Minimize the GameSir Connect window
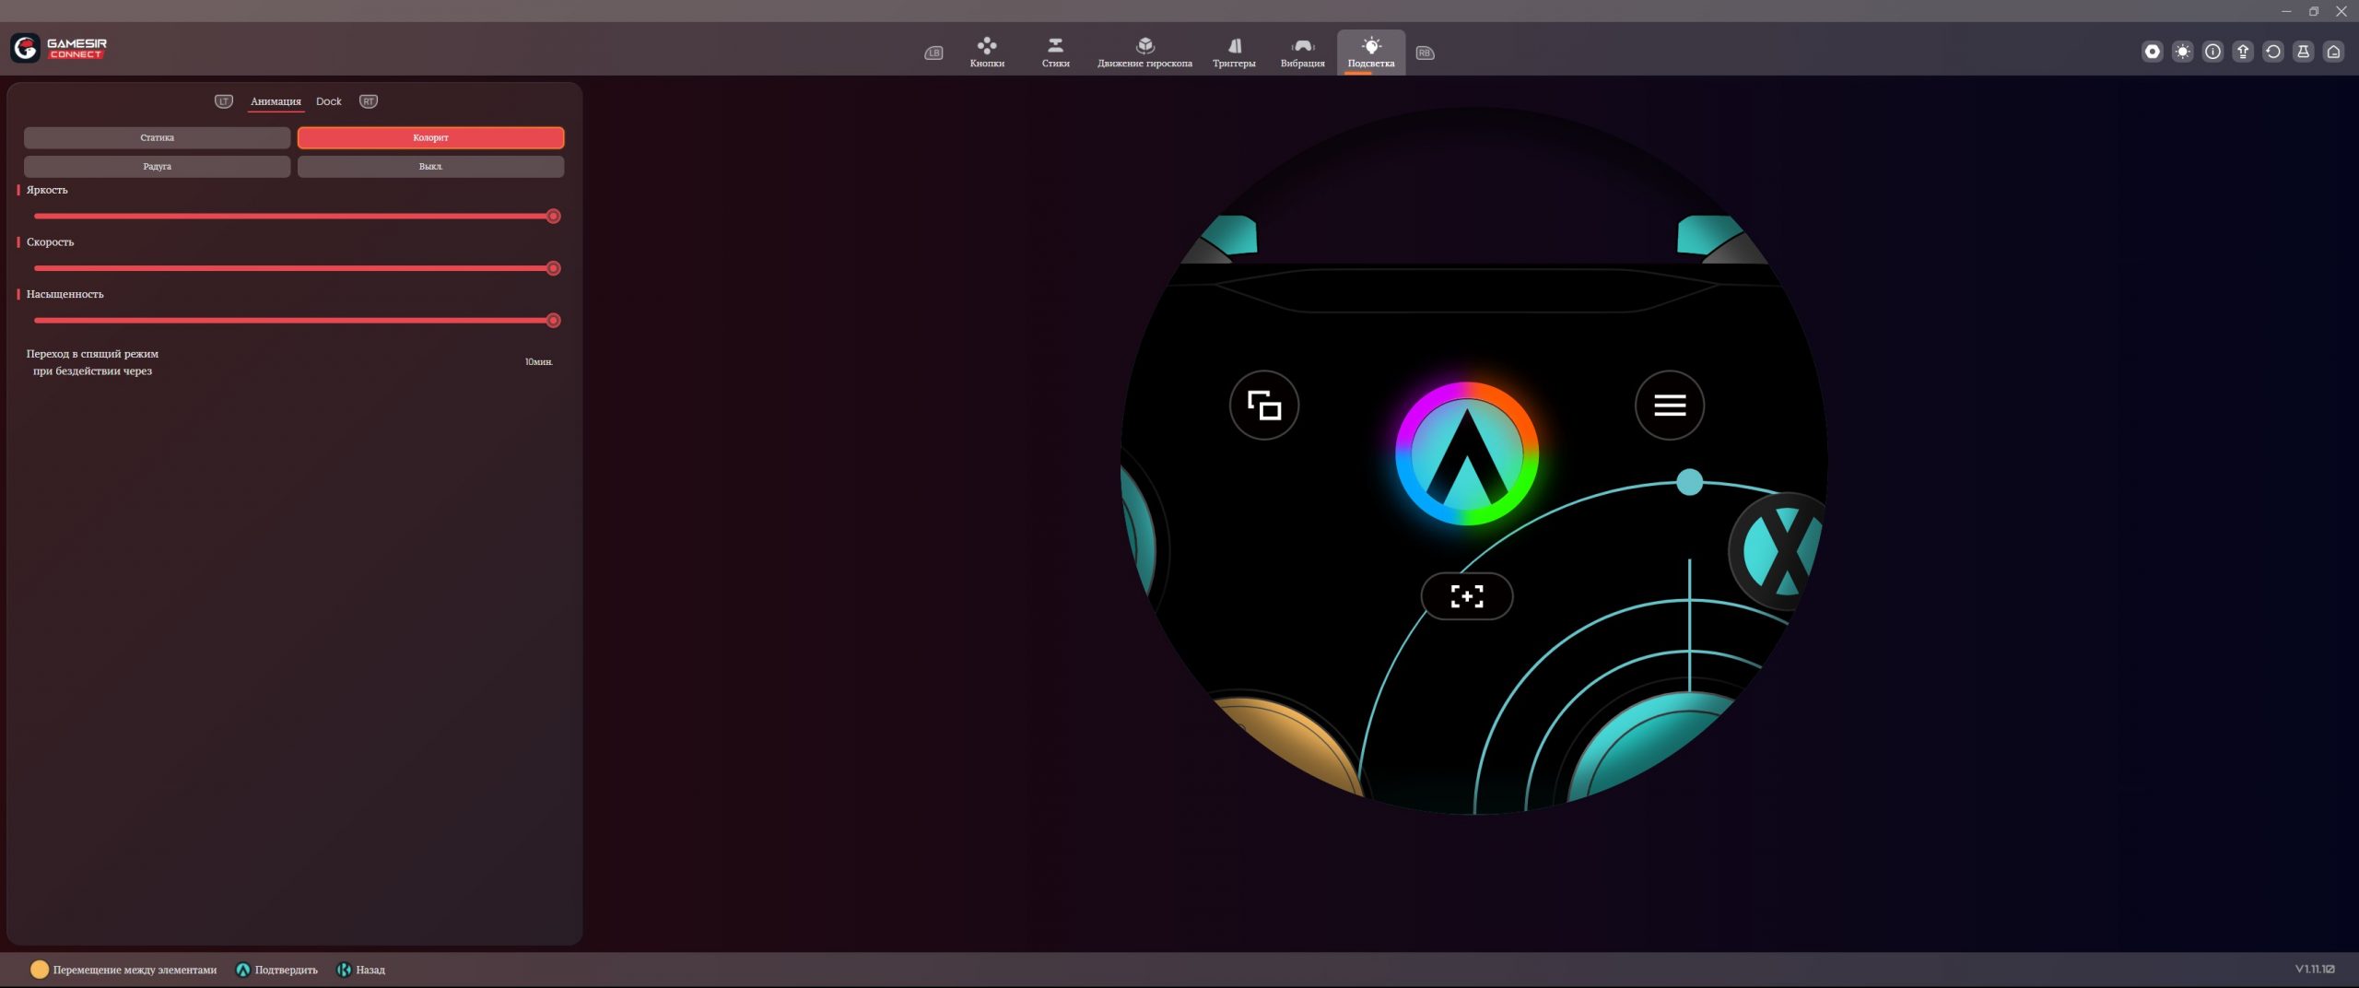This screenshot has width=2359, height=988. [2286, 11]
